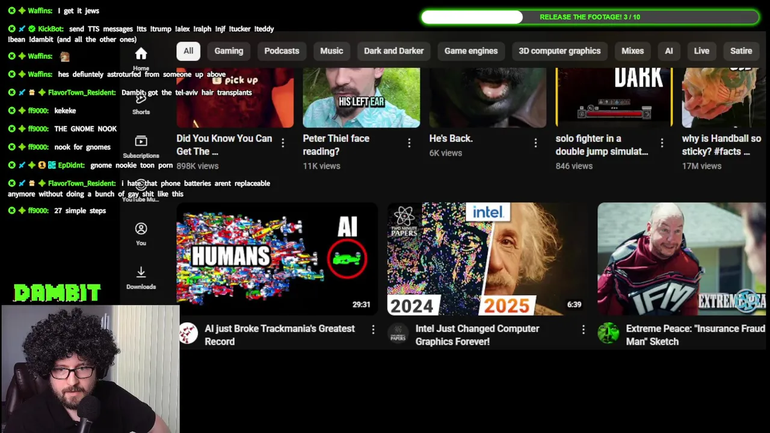The image size is (770, 433).
Task: Open 'solo fighter in a double jump' short title
Action: pyautogui.click(x=602, y=145)
